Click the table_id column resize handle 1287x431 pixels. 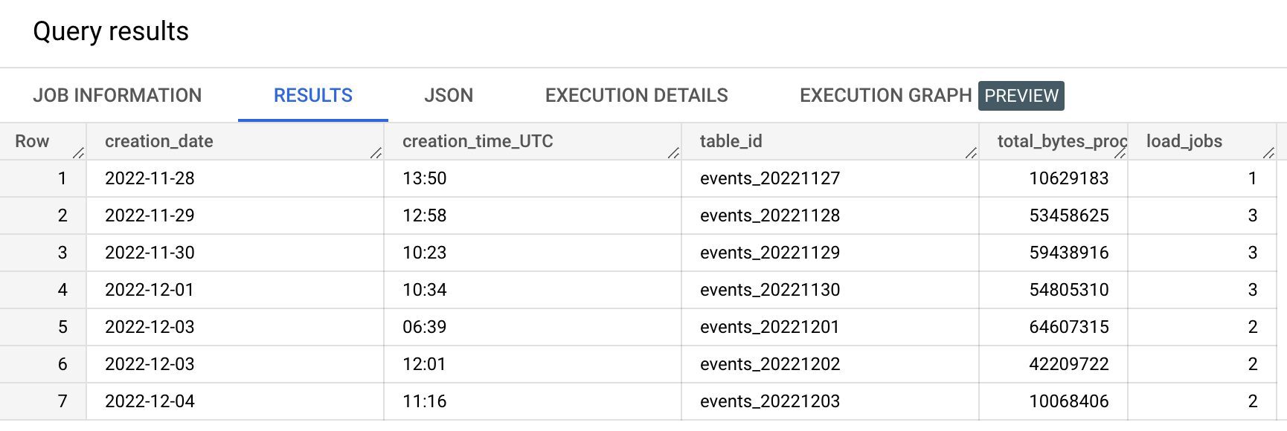(971, 152)
